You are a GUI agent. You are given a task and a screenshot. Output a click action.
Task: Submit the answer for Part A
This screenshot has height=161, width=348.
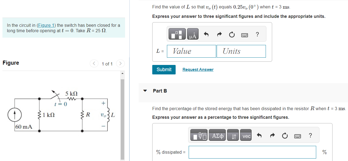coord(164,70)
